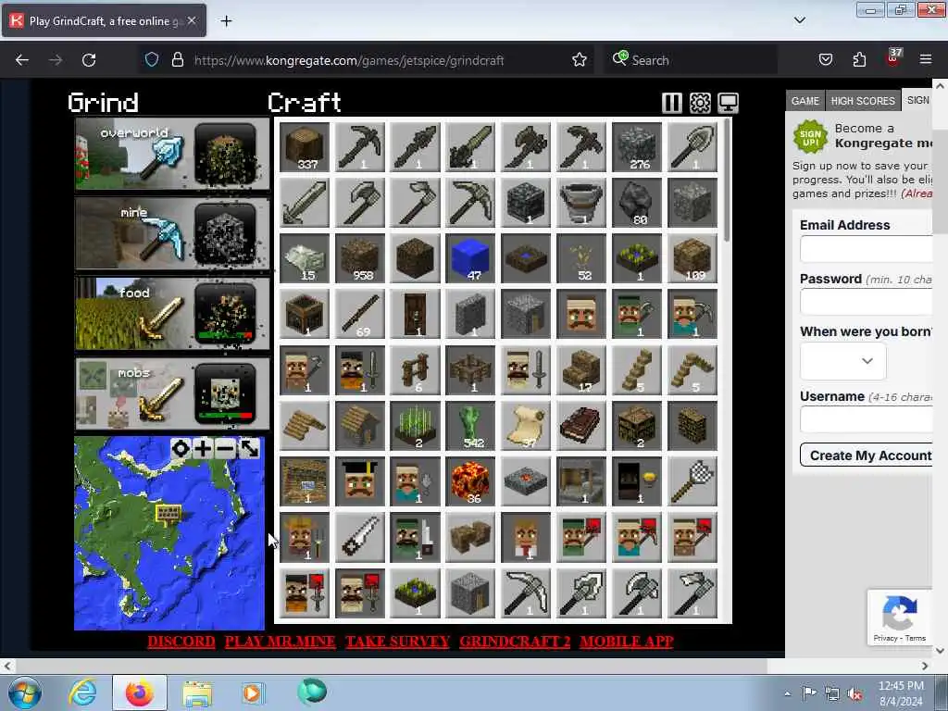
Task: Click the coal item showing 88
Action: click(x=637, y=203)
